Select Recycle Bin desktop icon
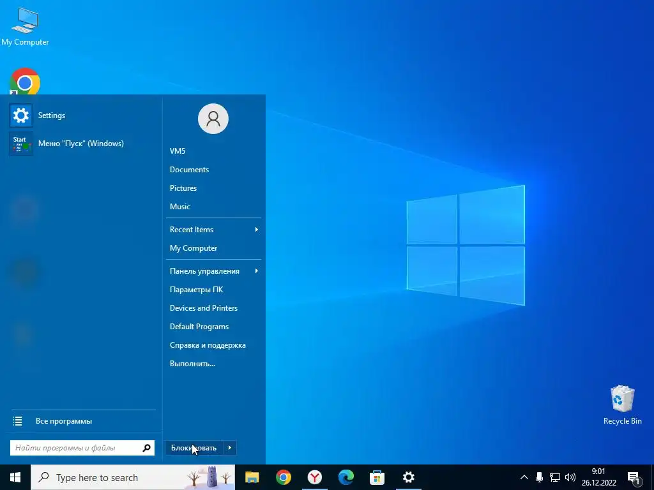This screenshot has width=654, height=490. 622,405
